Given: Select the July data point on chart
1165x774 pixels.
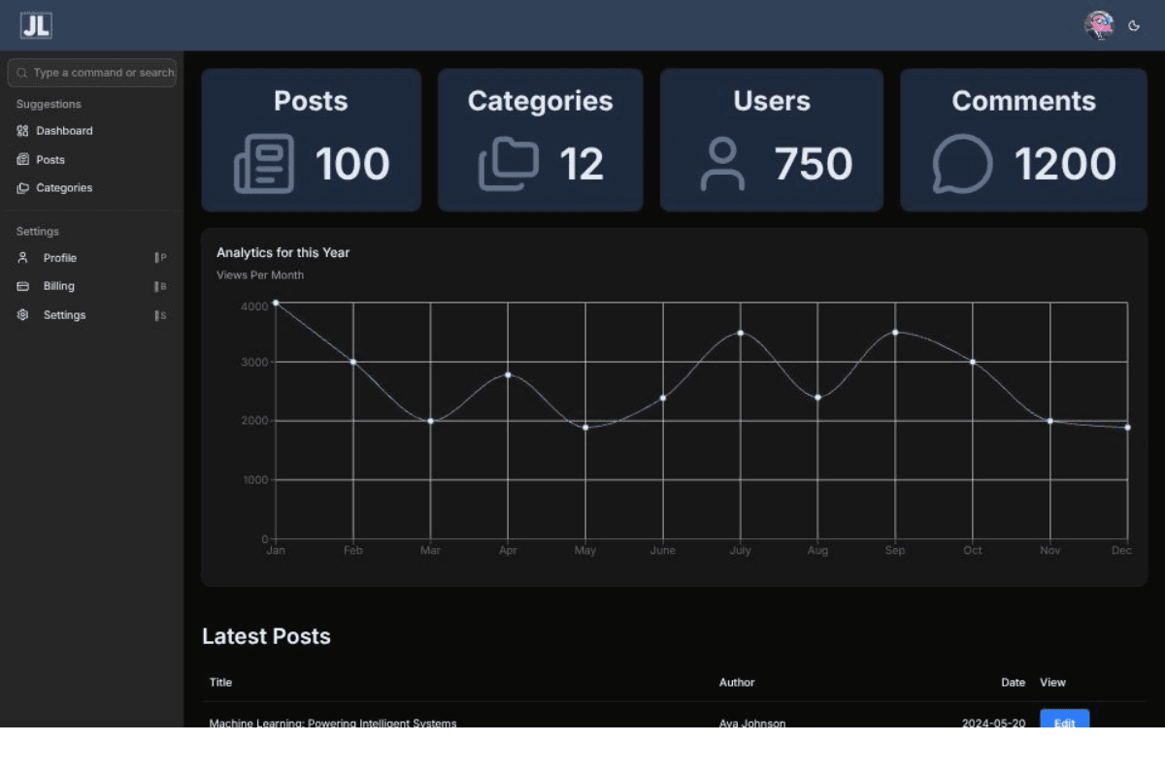Looking at the screenshot, I should [x=740, y=333].
